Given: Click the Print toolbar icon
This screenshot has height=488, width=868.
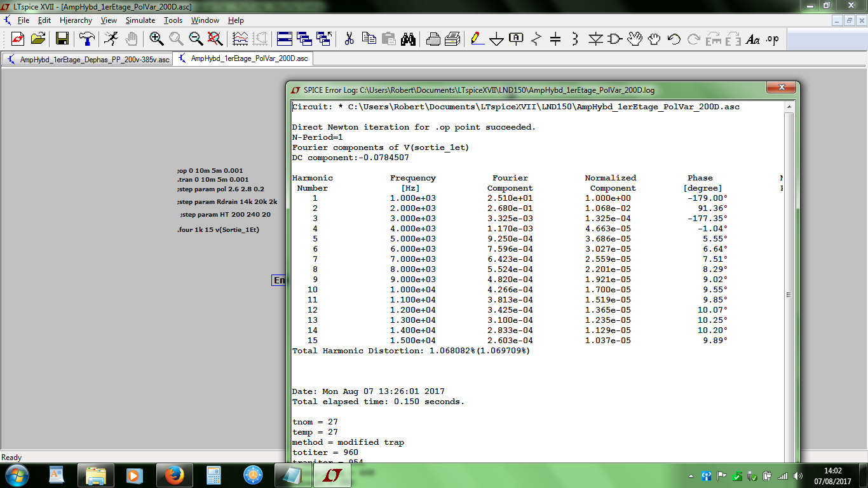Looking at the screenshot, I should (x=433, y=39).
